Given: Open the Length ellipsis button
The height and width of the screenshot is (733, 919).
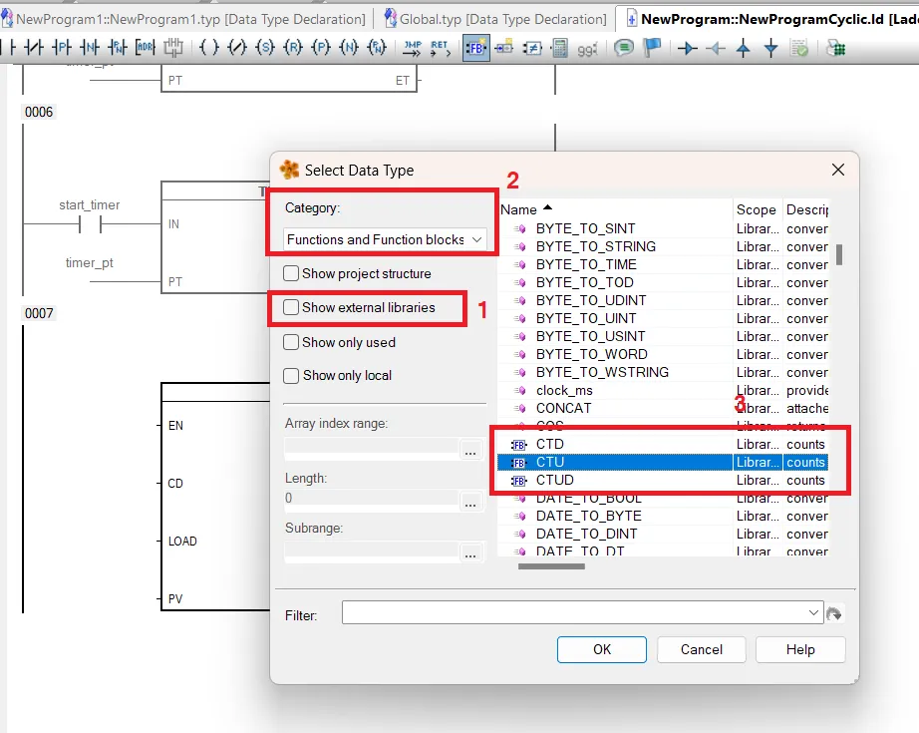Looking at the screenshot, I should click(x=470, y=501).
